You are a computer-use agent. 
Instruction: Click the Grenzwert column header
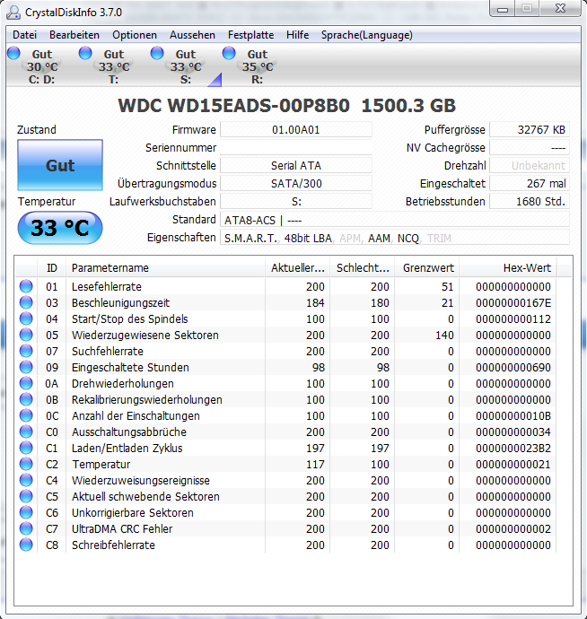point(426,268)
